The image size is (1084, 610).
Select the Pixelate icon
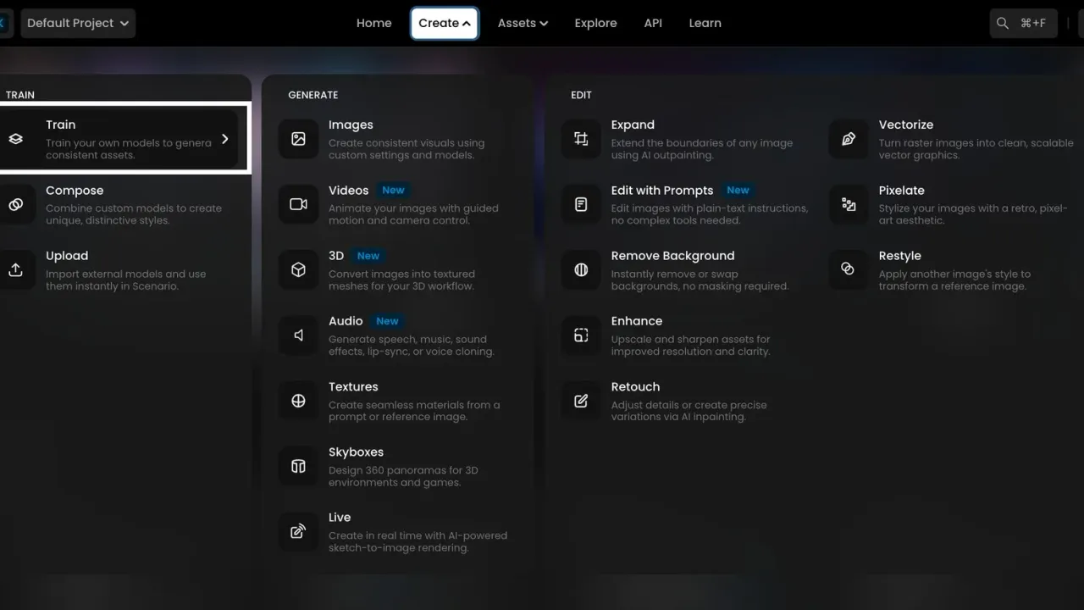point(849,204)
